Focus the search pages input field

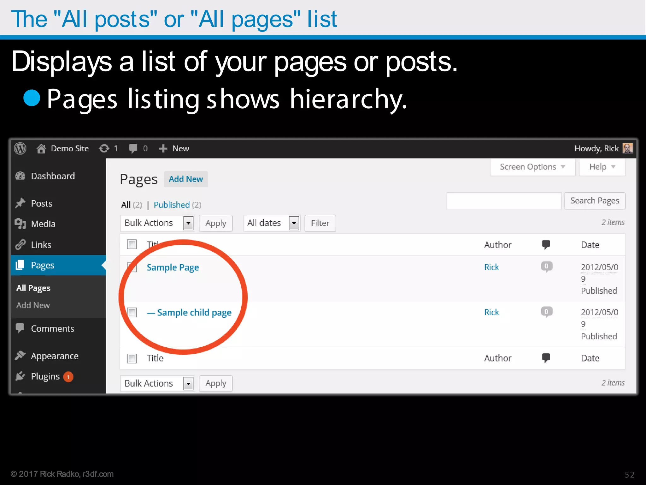tap(504, 201)
